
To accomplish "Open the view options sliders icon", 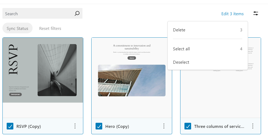I will [x=256, y=14].
